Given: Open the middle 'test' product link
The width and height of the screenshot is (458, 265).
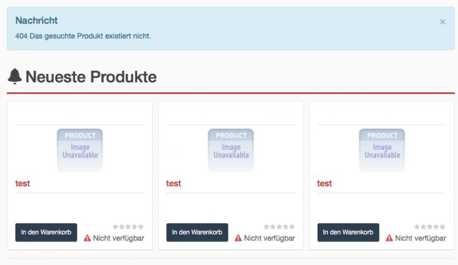Looking at the screenshot, I should pos(173,184).
